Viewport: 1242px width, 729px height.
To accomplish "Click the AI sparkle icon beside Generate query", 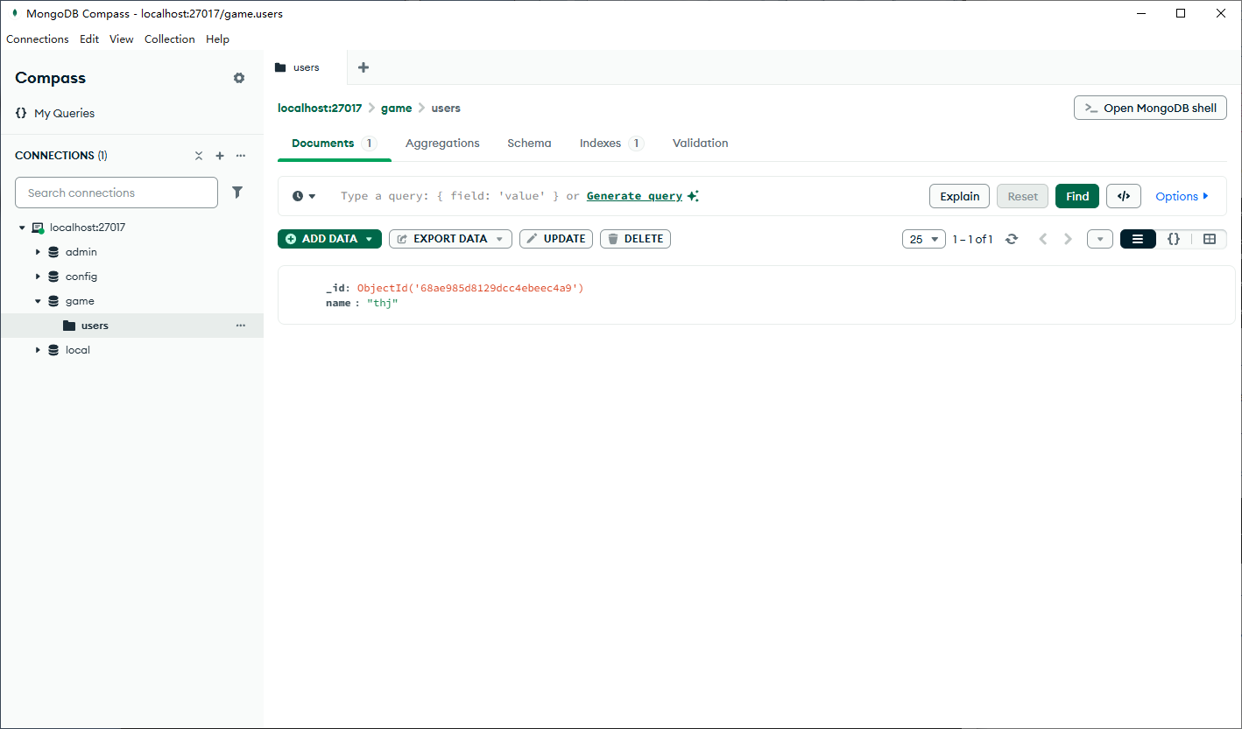I will 693,196.
